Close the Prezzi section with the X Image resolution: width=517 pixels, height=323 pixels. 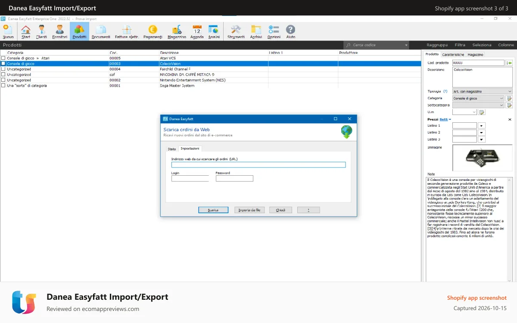point(510,119)
